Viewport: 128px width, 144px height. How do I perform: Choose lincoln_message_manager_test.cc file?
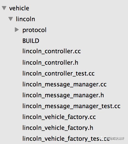(71, 106)
